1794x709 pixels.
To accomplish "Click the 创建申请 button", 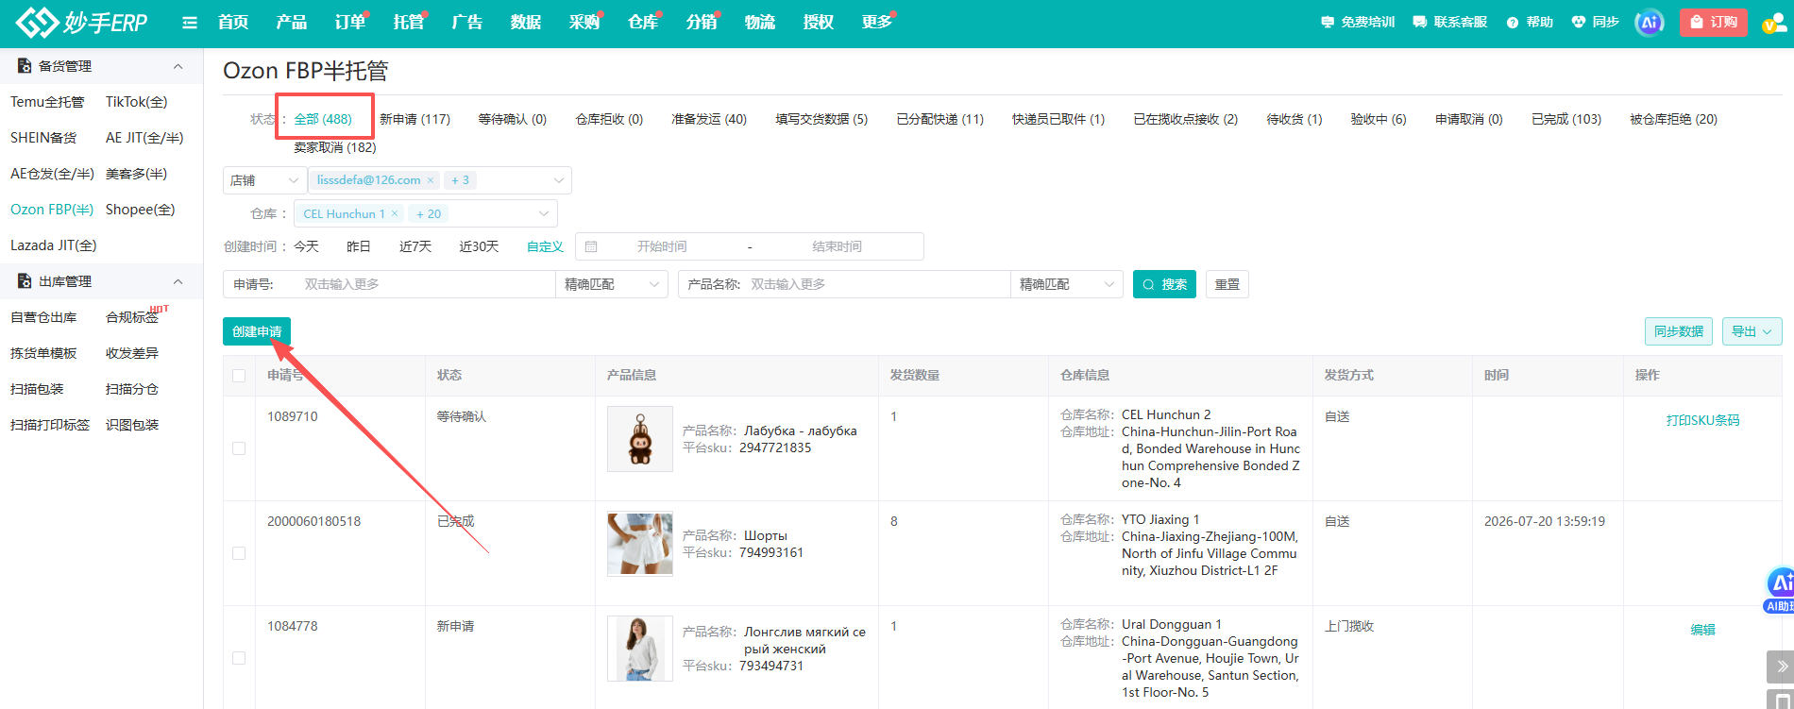I will coord(257,331).
